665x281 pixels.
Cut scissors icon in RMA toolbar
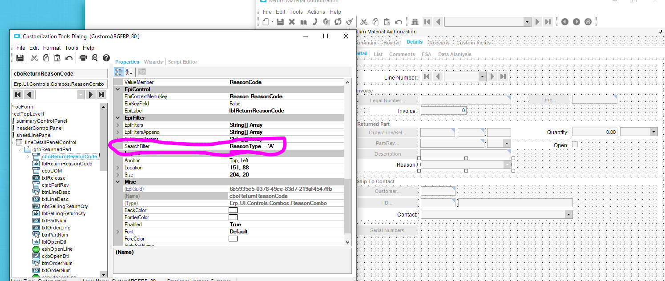[x=364, y=22]
